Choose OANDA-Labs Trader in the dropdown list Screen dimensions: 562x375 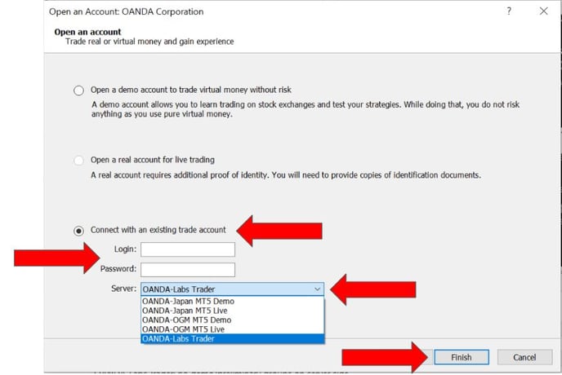point(233,338)
